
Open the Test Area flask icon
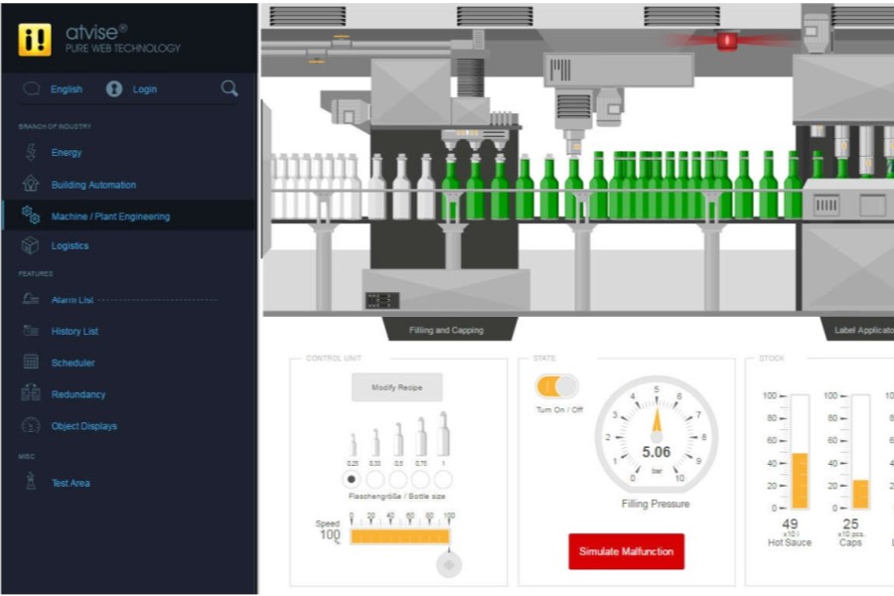click(x=32, y=483)
